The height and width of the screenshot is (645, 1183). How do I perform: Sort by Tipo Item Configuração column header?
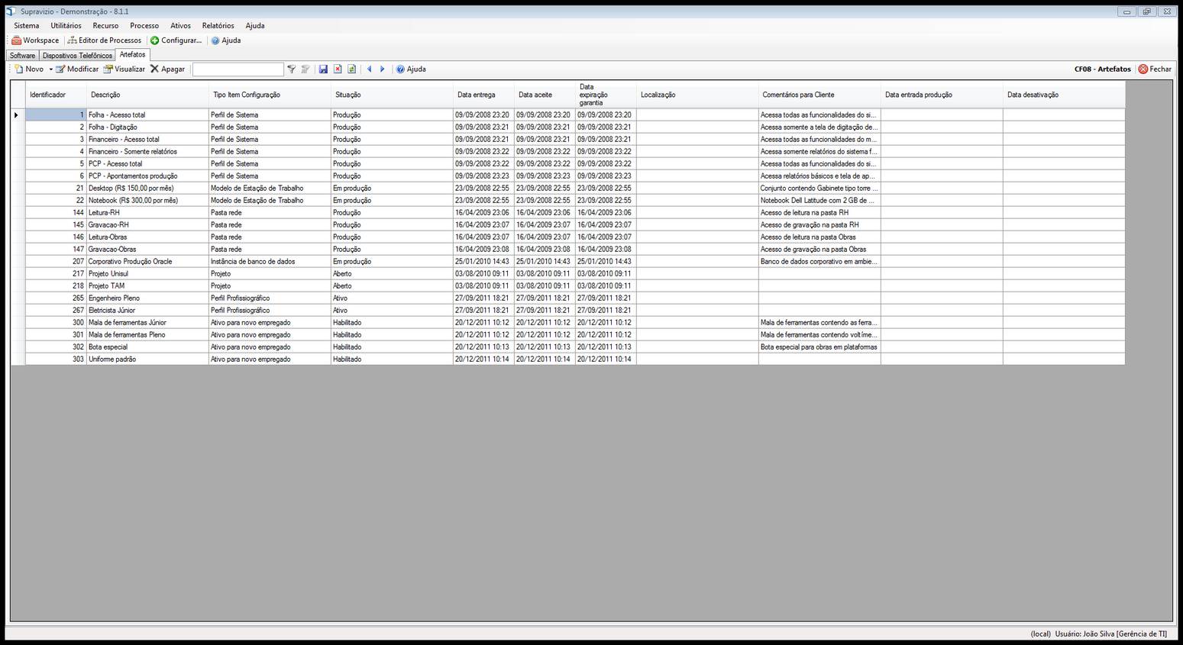point(270,95)
